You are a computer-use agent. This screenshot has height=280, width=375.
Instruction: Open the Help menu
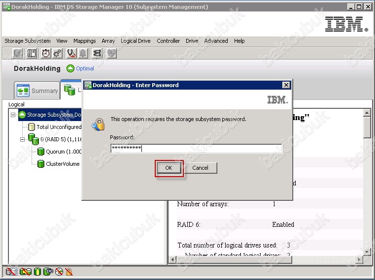point(239,41)
